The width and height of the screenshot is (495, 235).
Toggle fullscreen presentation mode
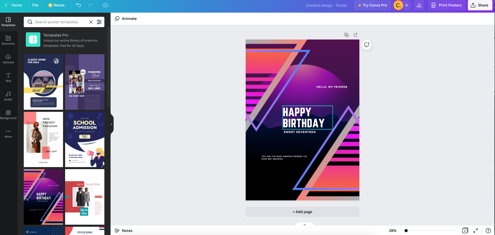[476, 231]
